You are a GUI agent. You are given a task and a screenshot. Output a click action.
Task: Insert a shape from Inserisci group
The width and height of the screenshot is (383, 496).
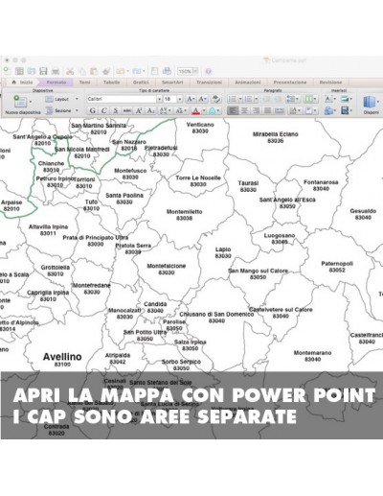click(x=328, y=110)
